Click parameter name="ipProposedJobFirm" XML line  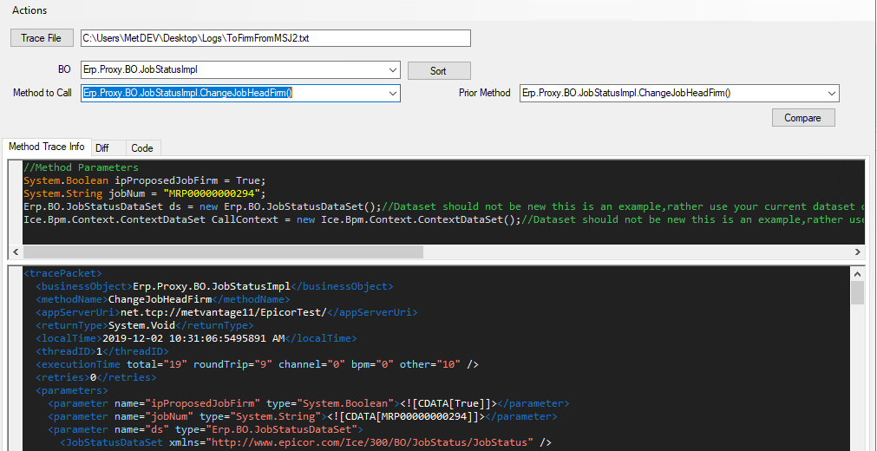click(309, 403)
